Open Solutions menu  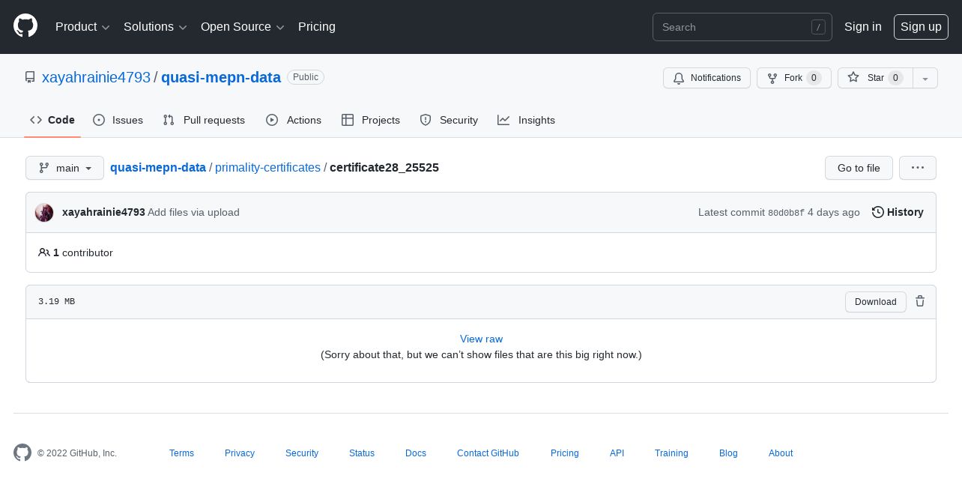click(x=155, y=26)
